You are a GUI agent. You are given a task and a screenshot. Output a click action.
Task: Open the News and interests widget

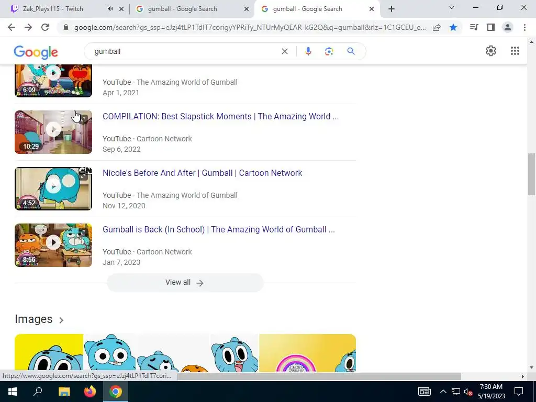[x=424, y=392]
